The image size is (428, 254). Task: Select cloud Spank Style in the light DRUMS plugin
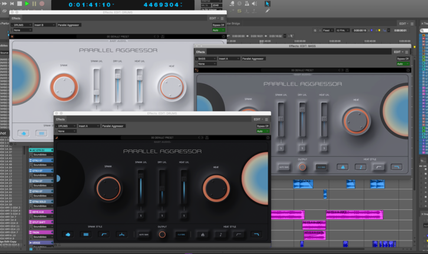pos(24,133)
